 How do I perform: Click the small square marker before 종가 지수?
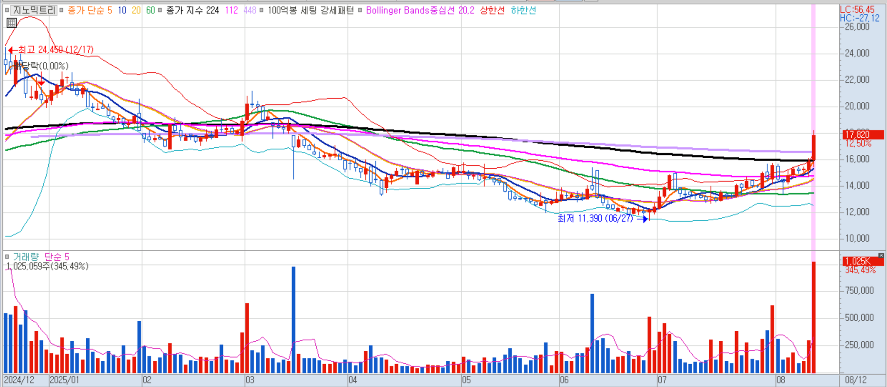coord(160,10)
